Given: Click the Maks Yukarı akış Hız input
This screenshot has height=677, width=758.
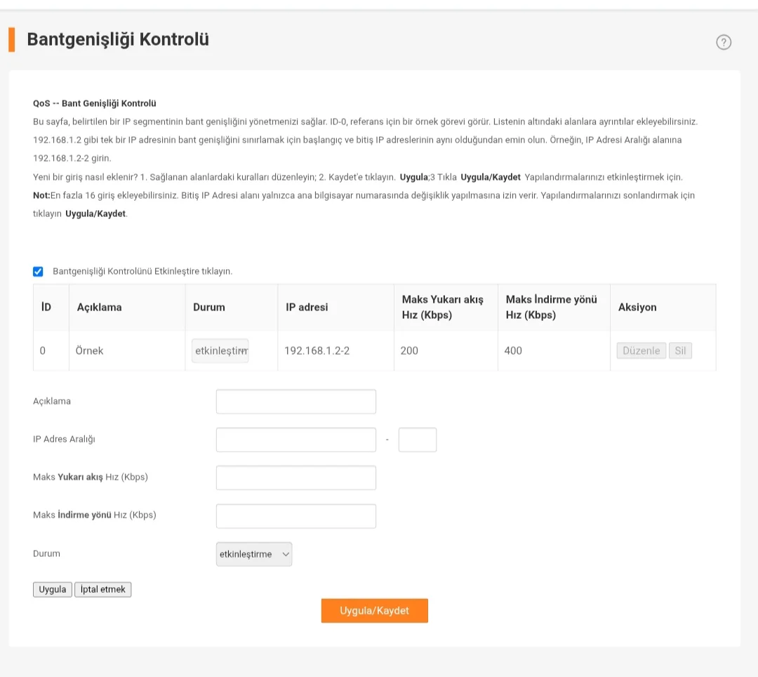Looking at the screenshot, I should pos(295,478).
